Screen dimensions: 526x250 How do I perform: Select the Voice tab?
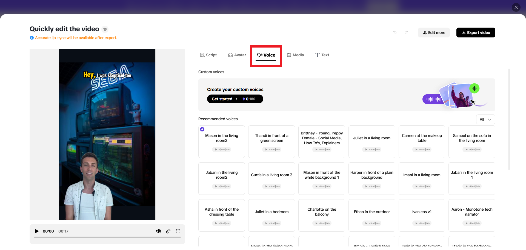tap(266, 55)
